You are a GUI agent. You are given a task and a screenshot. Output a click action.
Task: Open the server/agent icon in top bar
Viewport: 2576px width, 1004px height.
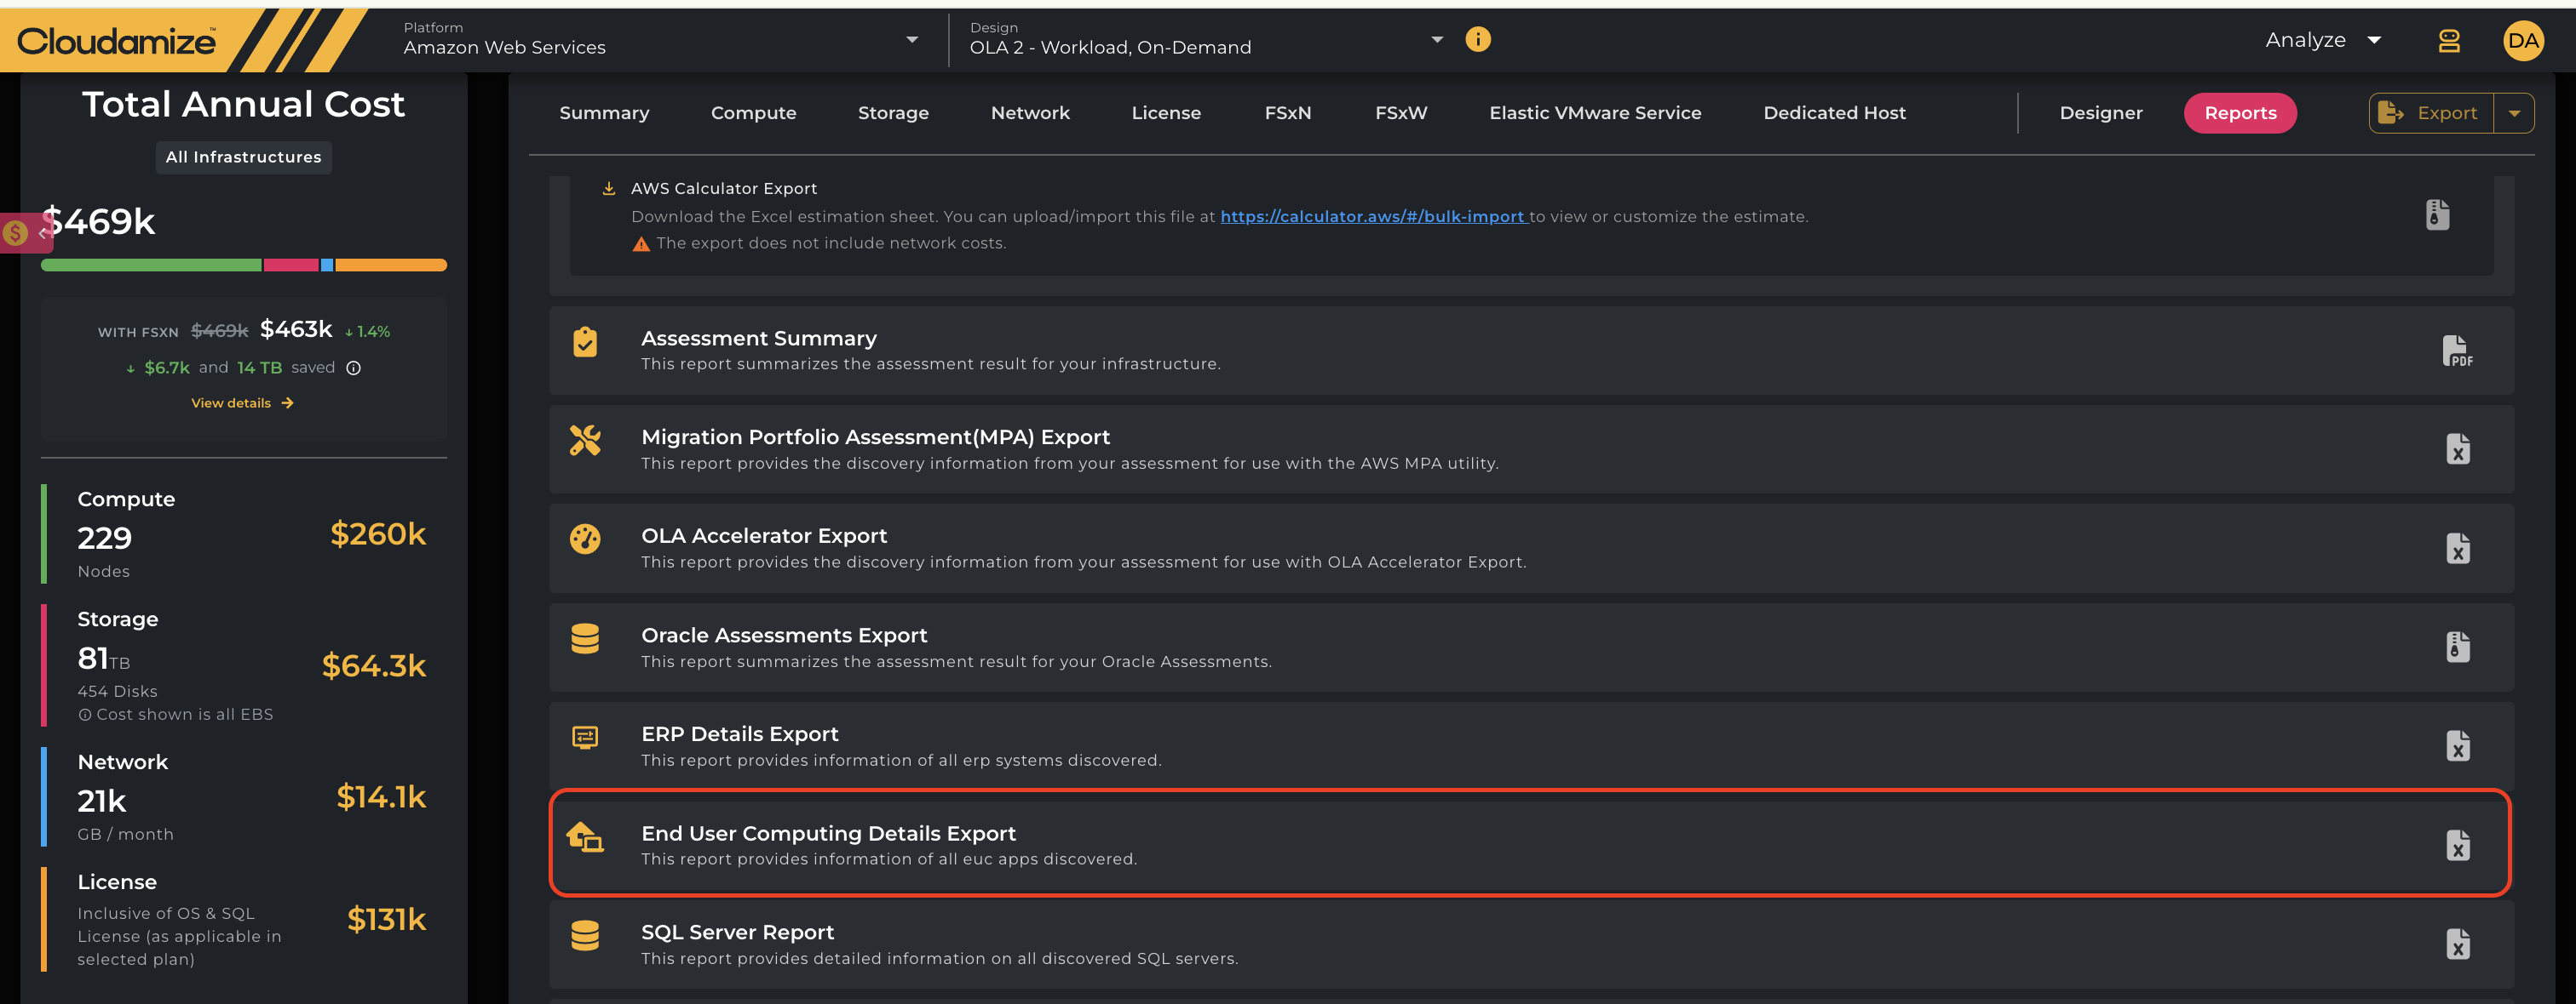pos(2448,41)
